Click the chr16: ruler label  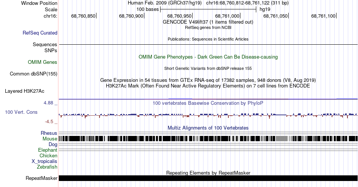(50, 16)
